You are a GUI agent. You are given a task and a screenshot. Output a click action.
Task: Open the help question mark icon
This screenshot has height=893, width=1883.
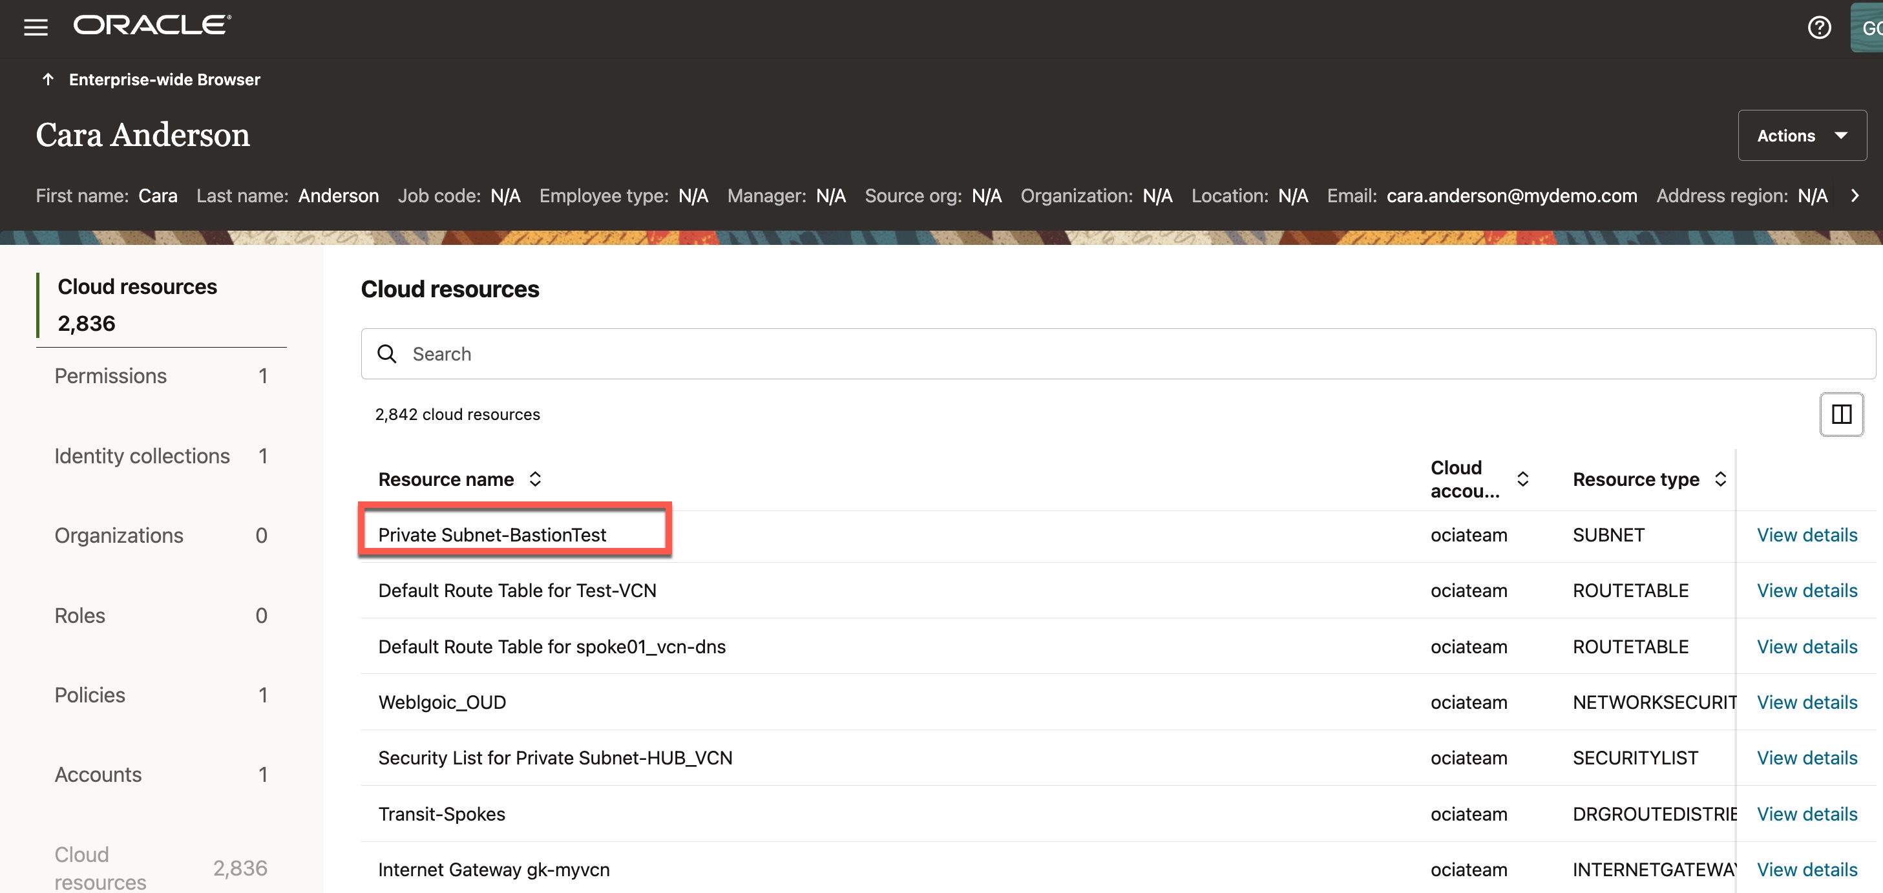(1818, 28)
